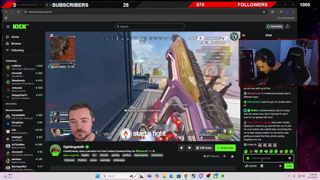Image resolution: width=320 pixels, height=180 pixels.
Task: Open DrippyDripTV channel in sidebar
Action: point(24,96)
